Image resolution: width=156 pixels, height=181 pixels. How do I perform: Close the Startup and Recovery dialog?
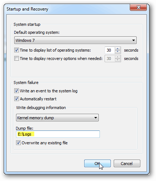tap(138, 7)
